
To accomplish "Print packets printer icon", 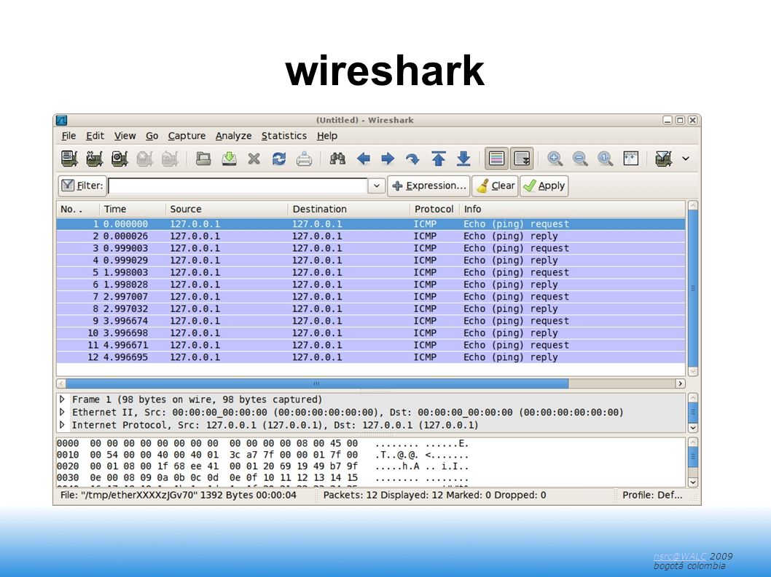I will tap(304, 159).
